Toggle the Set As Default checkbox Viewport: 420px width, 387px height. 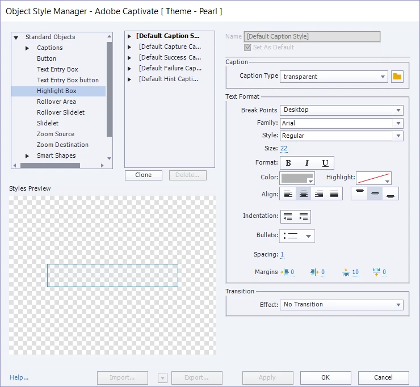click(247, 48)
